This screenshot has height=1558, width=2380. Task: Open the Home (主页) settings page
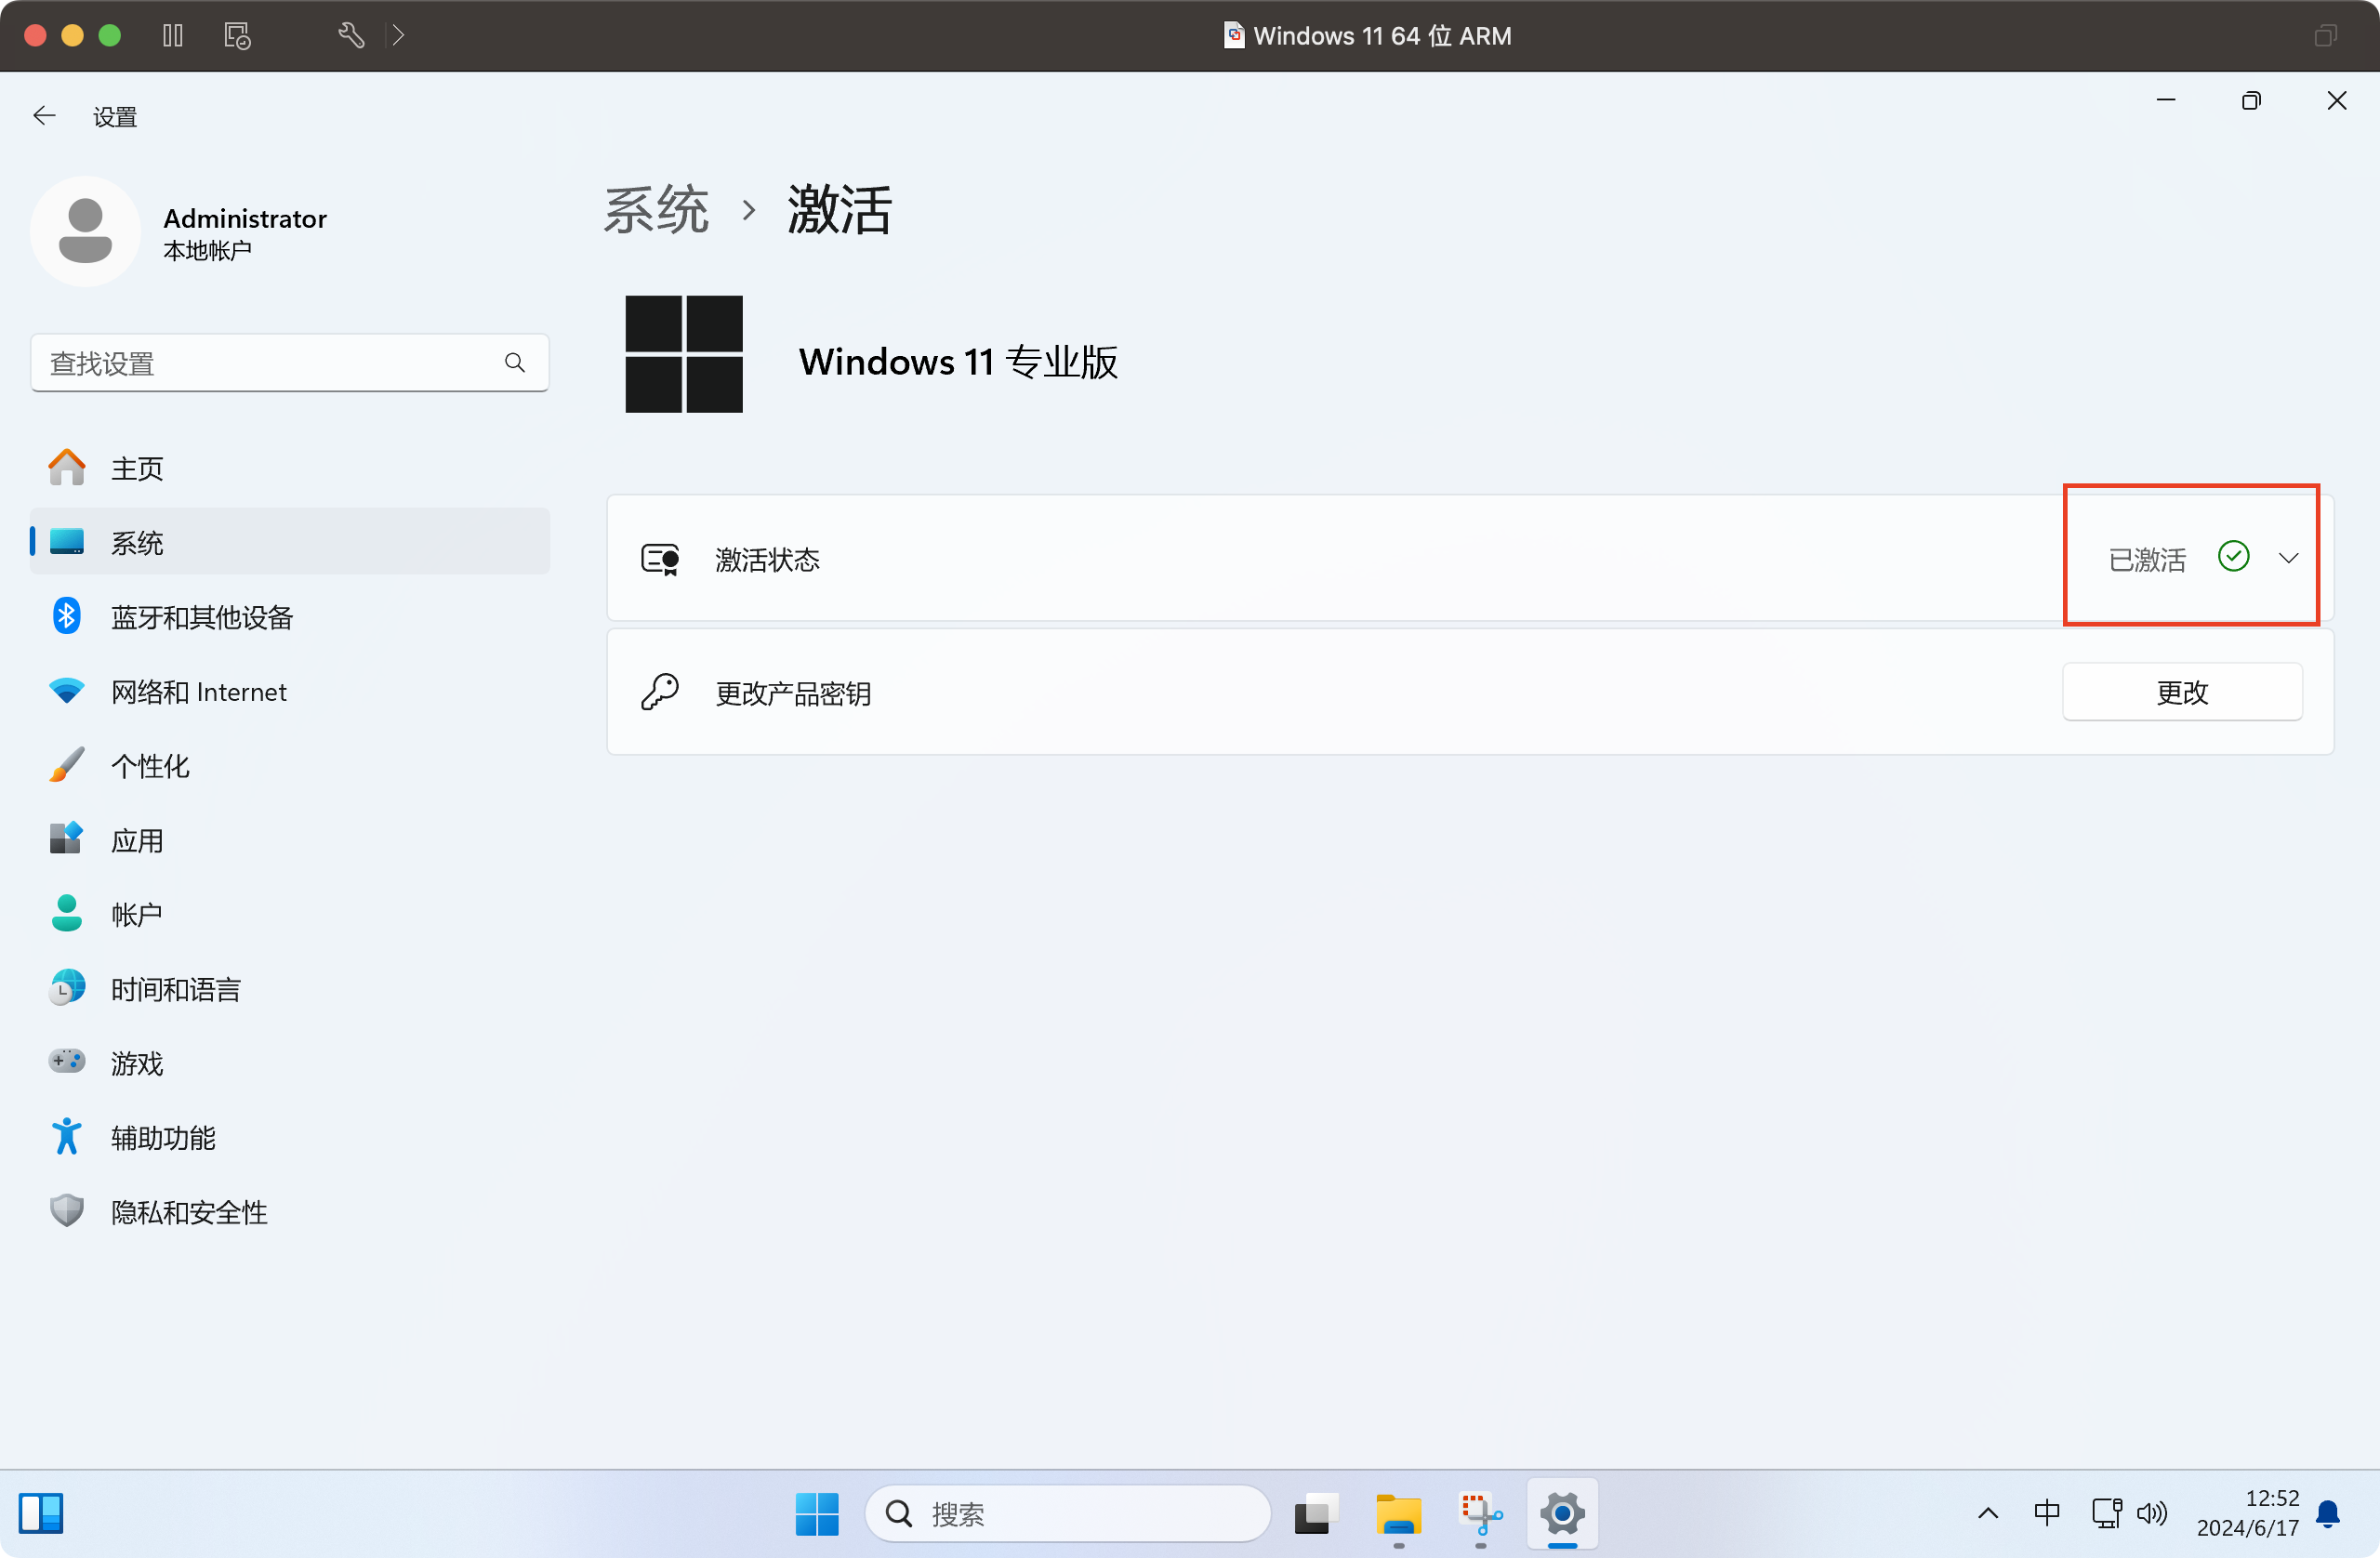click(290, 468)
